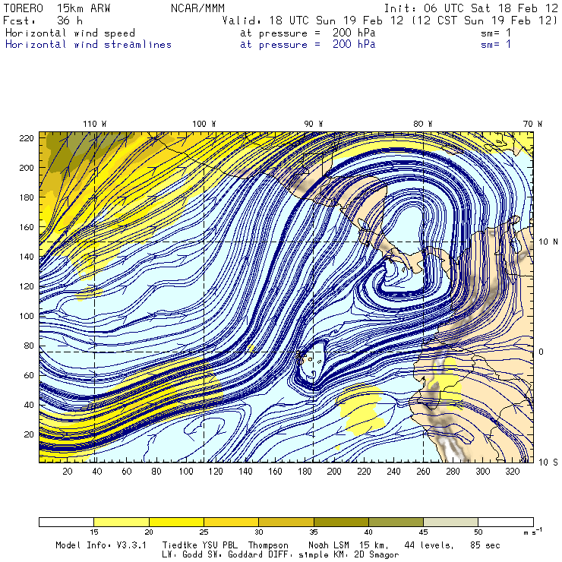Click the '10 N' latitude label
This screenshot has width=562, height=562.
(x=548, y=242)
